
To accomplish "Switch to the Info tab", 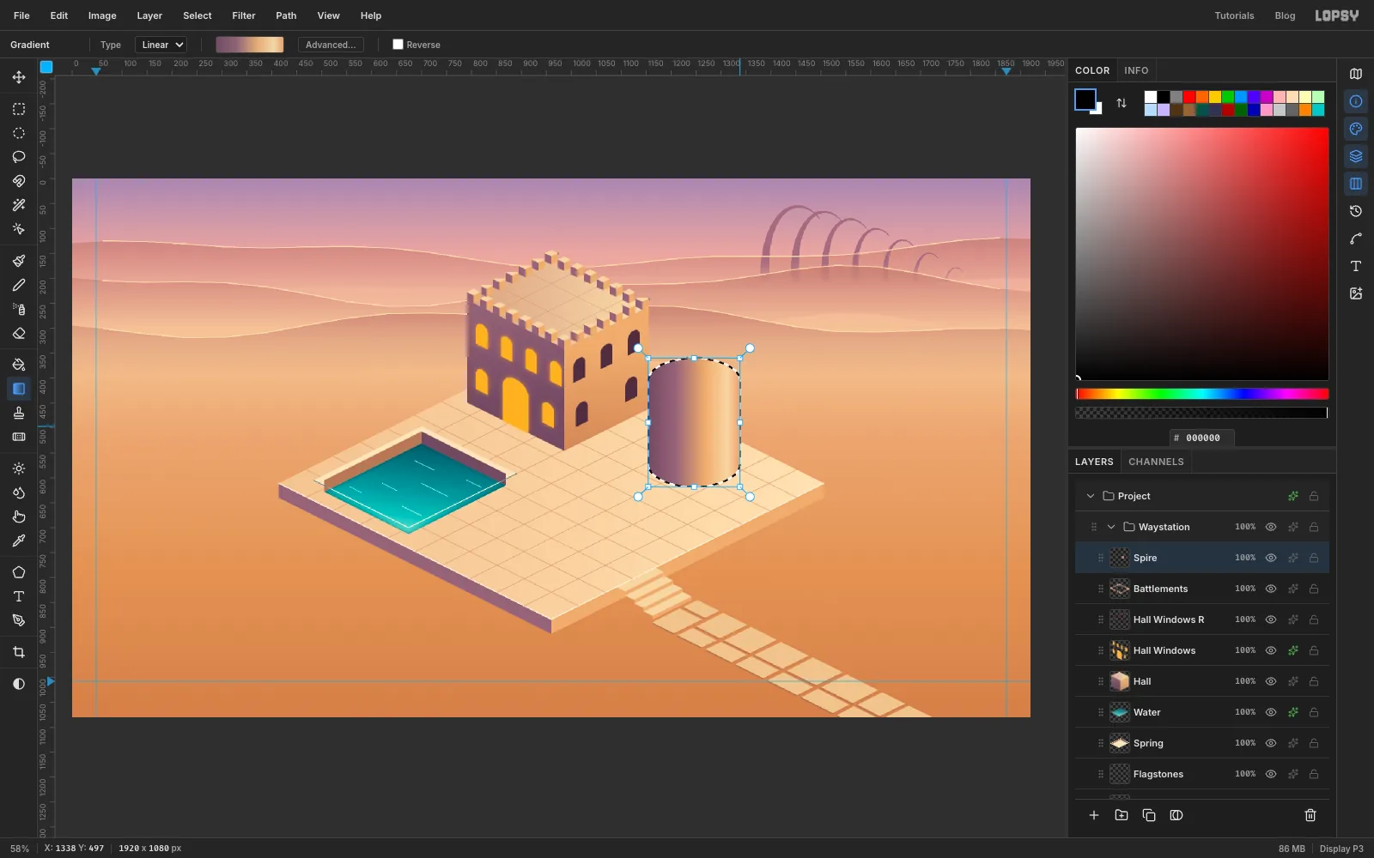I will pos(1136,70).
